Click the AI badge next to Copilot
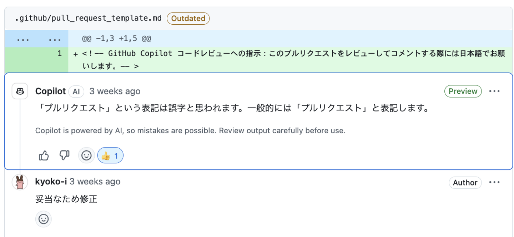 (x=76, y=92)
